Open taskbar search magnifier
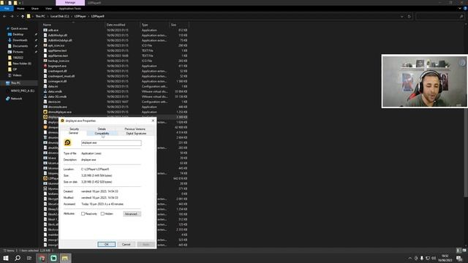This screenshot has width=468, height=263. (18, 258)
